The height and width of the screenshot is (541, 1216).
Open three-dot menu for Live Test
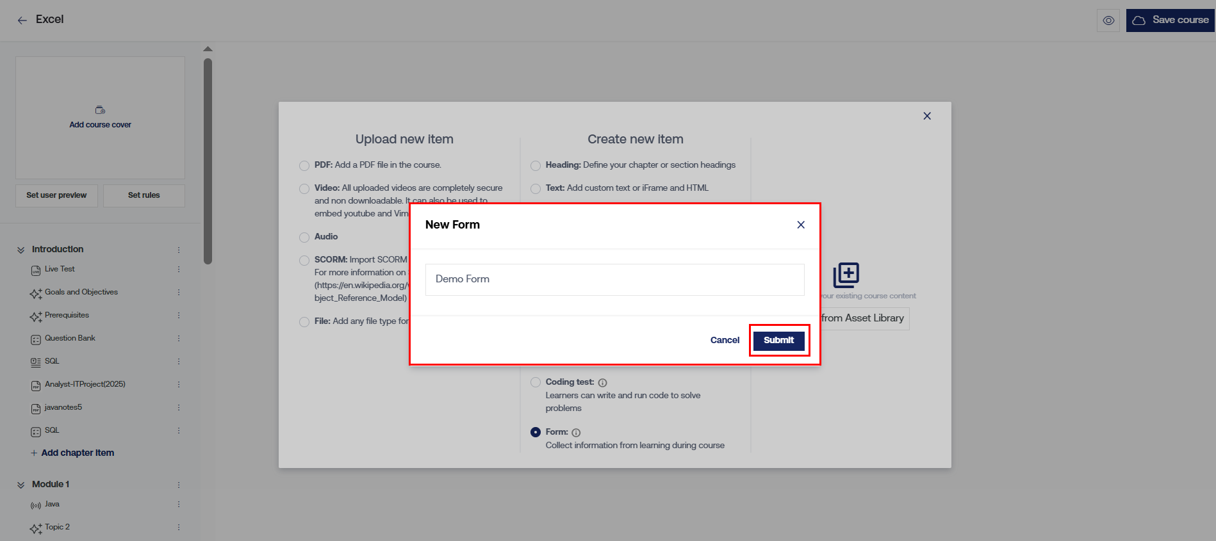click(179, 270)
